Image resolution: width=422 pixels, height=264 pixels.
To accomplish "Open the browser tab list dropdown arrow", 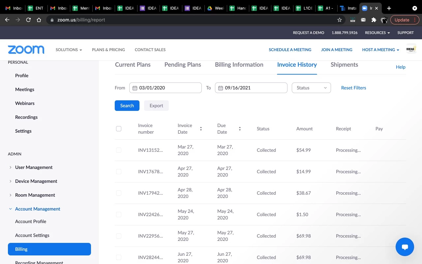I will (x=414, y=8).
